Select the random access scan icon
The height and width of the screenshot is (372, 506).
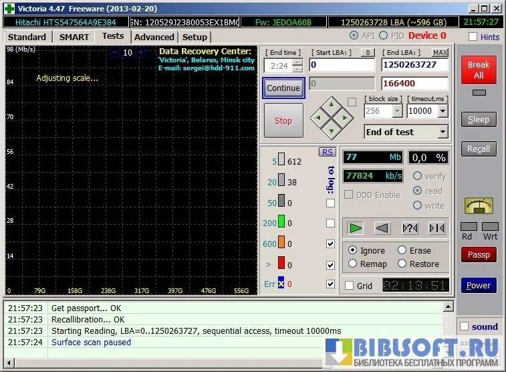[x=410, y=228]
